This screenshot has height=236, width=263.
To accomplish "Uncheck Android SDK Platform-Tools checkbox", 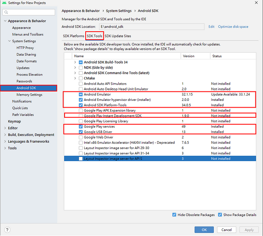I will pyautogui.click(x=81, y=105).
